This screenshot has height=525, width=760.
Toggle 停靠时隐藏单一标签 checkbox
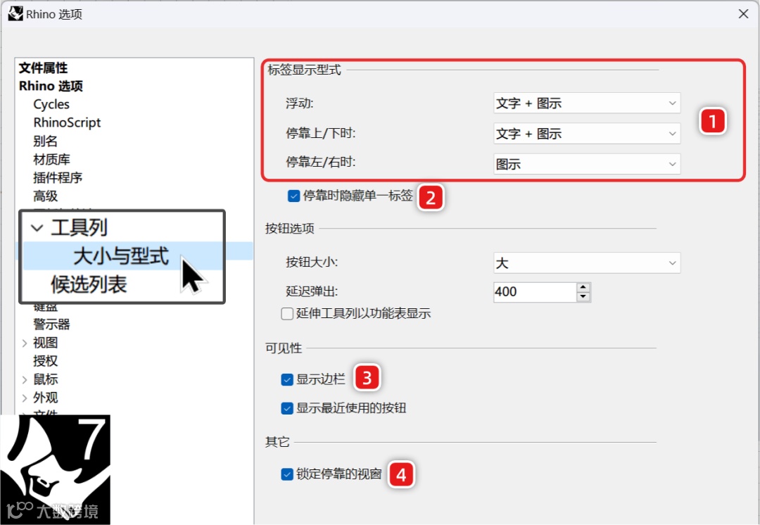point(293,196)
